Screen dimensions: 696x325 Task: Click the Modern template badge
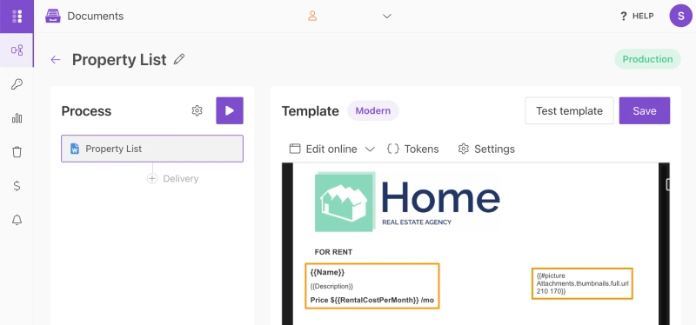pos(373,110)
